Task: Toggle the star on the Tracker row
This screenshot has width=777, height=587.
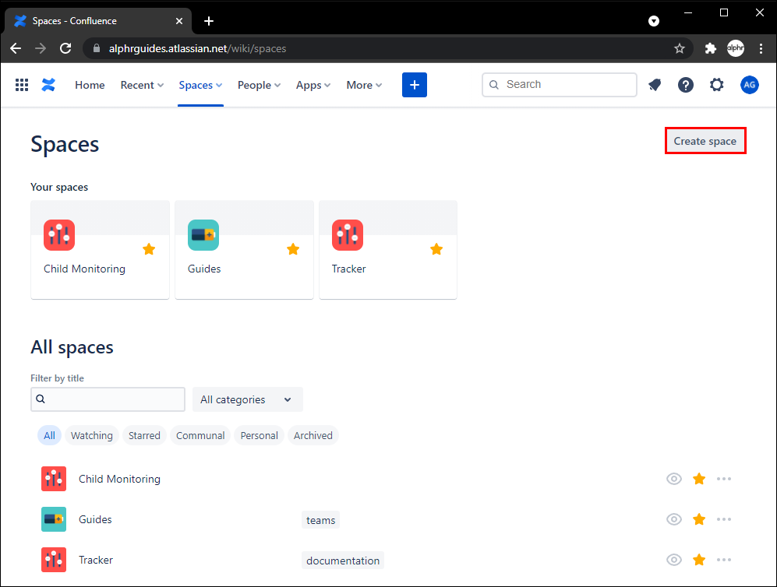Action: tap(699, 560)
